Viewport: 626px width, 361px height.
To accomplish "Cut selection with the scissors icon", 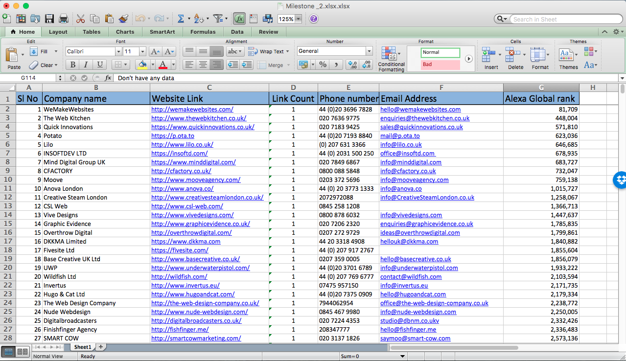I will pos(80,19).
